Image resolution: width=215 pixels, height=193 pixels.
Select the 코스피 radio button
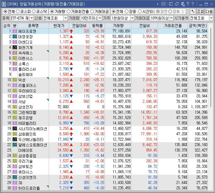pos(18,11)
